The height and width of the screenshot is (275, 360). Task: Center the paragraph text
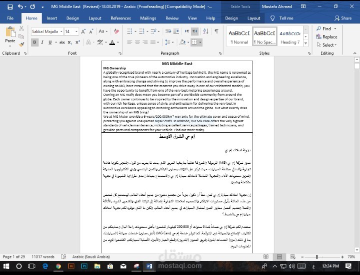[137, 42]
